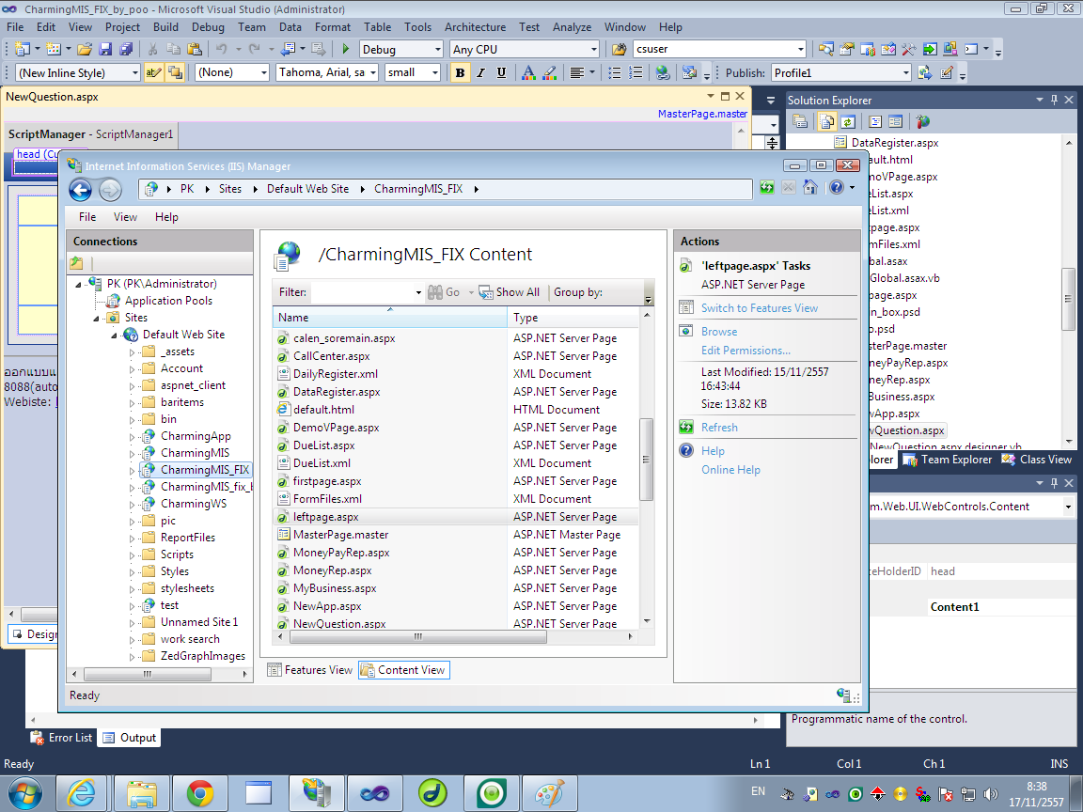Viewport: 1083px width, 812px height.
Task: Click the ordered numbered list icon
Action: click(x=636, y=72)
